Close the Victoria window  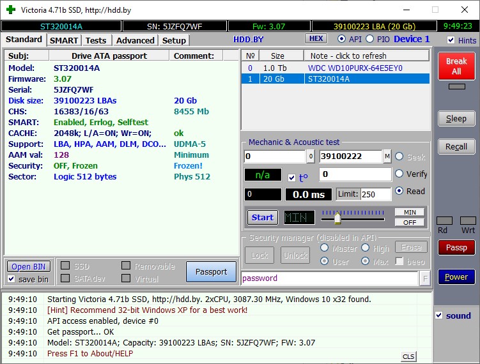[x=465, y=10]
